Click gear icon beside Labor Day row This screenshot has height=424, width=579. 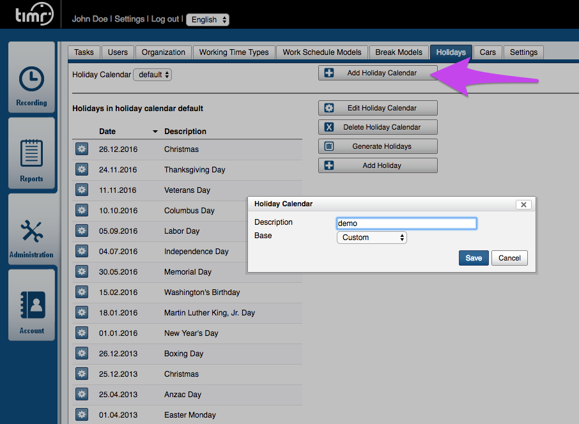click(x=81, y=231)
